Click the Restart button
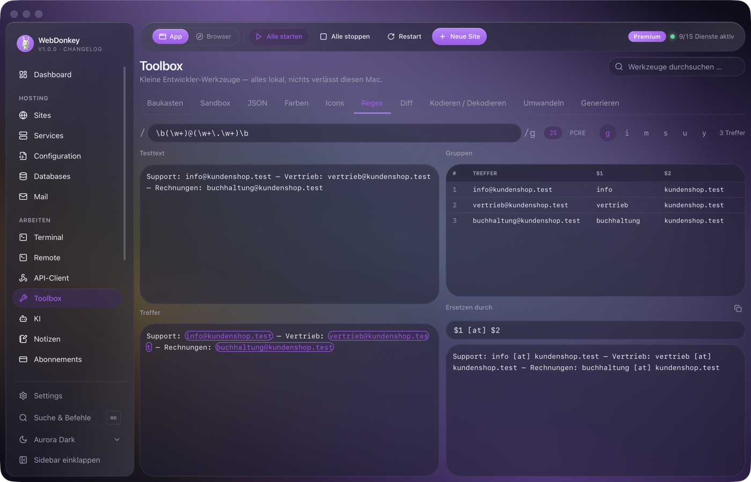 point(404,36)
